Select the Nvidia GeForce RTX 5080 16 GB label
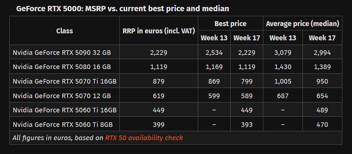Screen dimensions: 352x154 [x=62, y=67]
